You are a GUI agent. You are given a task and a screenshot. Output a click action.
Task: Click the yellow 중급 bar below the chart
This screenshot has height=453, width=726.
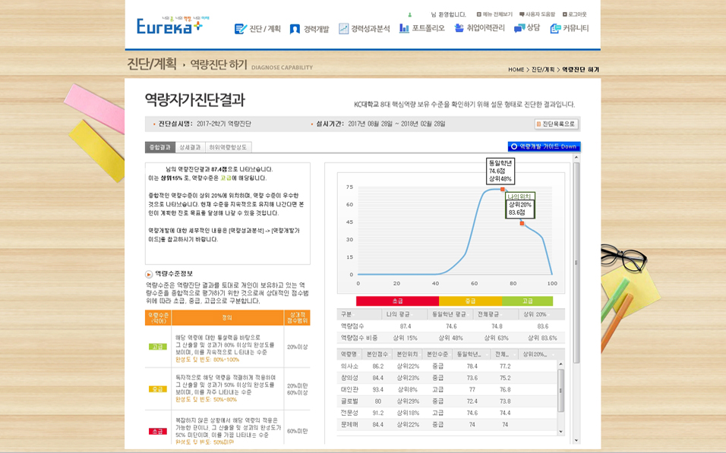pos(470,300)
